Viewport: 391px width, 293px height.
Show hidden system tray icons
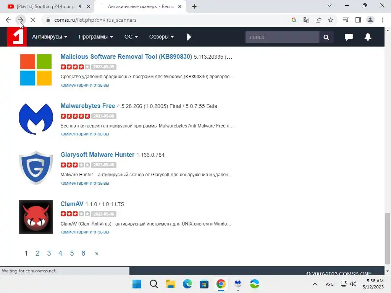[315, 284]
